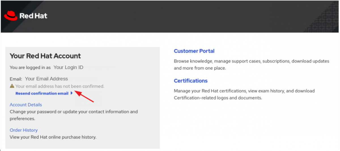Open the Order History link

[24, 130]
